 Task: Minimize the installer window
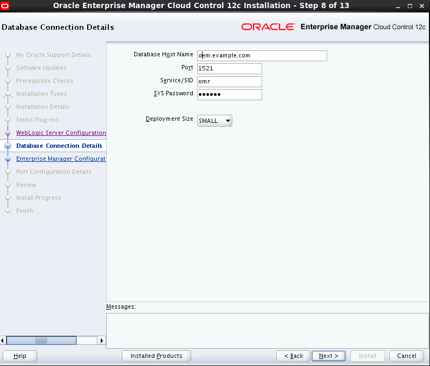[398, 6]
